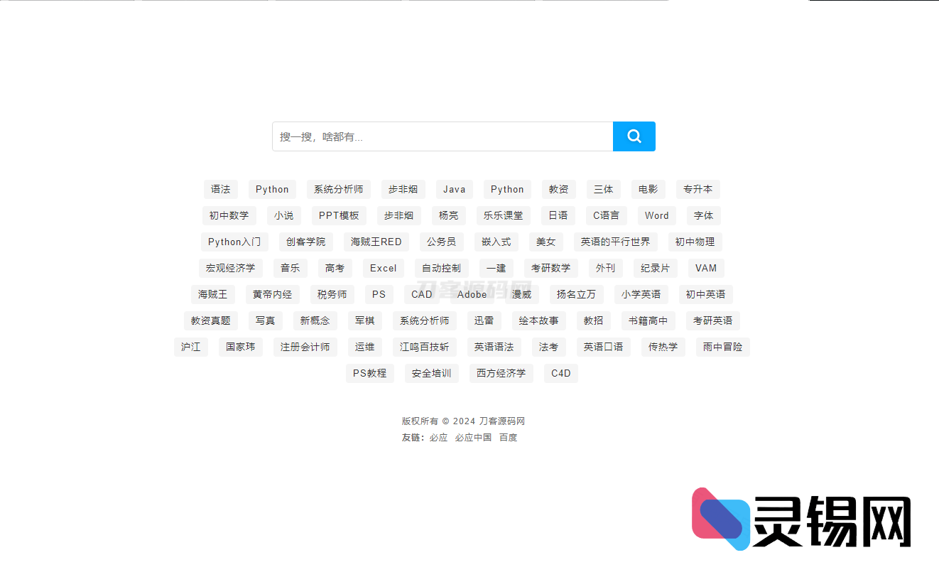Select the 英语口语 tag

(603, 347)
